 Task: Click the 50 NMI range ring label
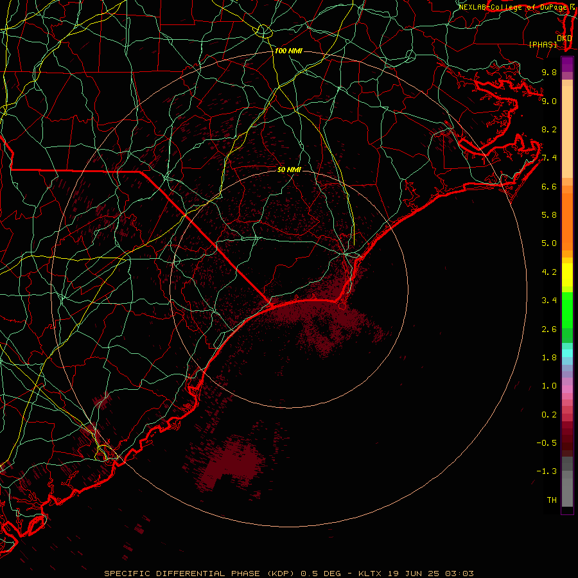pos(289,170)
